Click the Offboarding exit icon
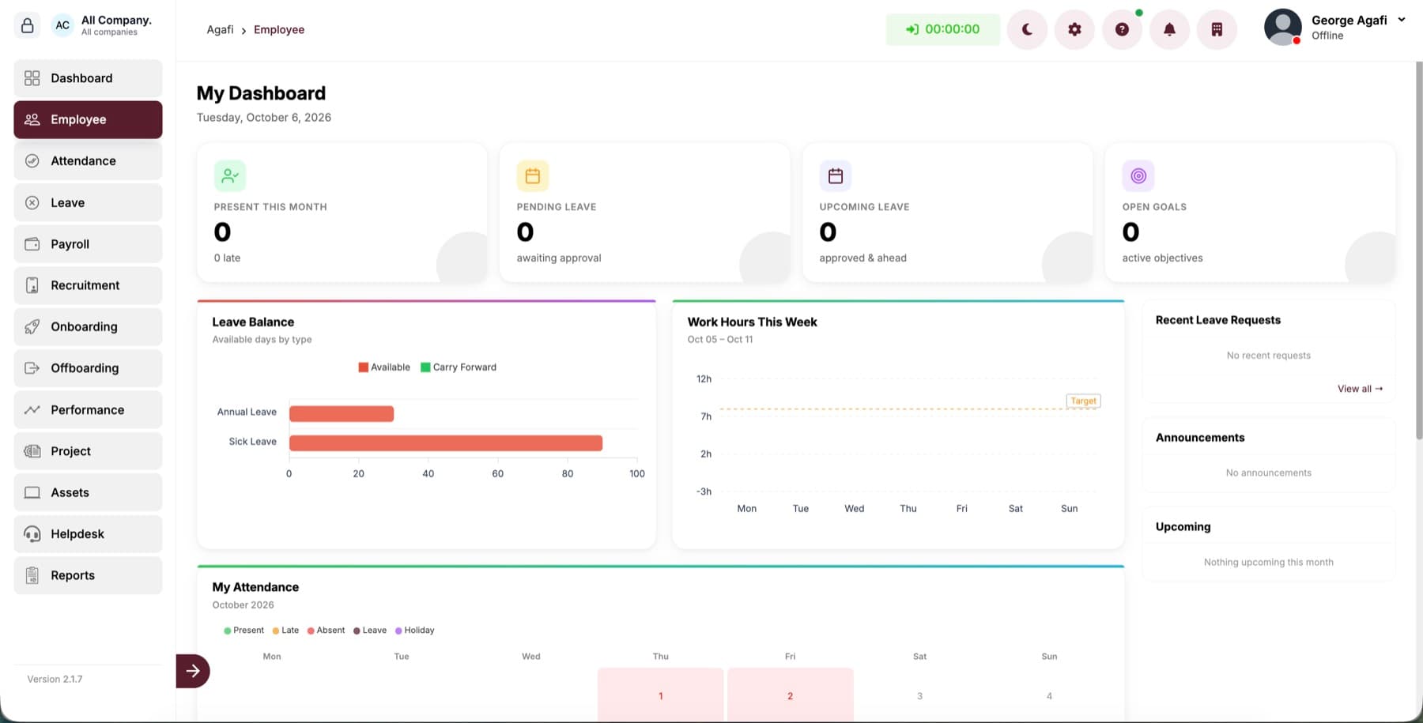Screen dimensions: 1423x723 [x=32, y=368]
